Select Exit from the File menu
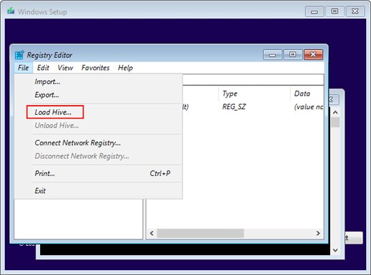The width and height of the screenshot is (371, 275). [40, 191]
